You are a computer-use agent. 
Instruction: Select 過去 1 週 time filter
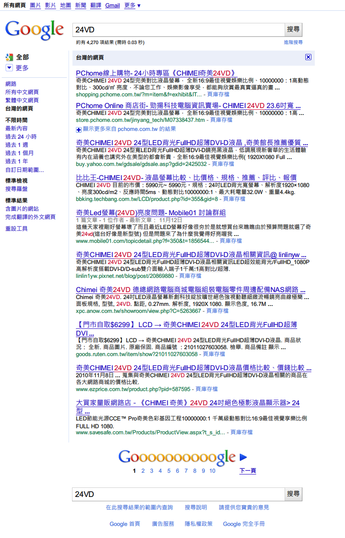coord(16,145)
